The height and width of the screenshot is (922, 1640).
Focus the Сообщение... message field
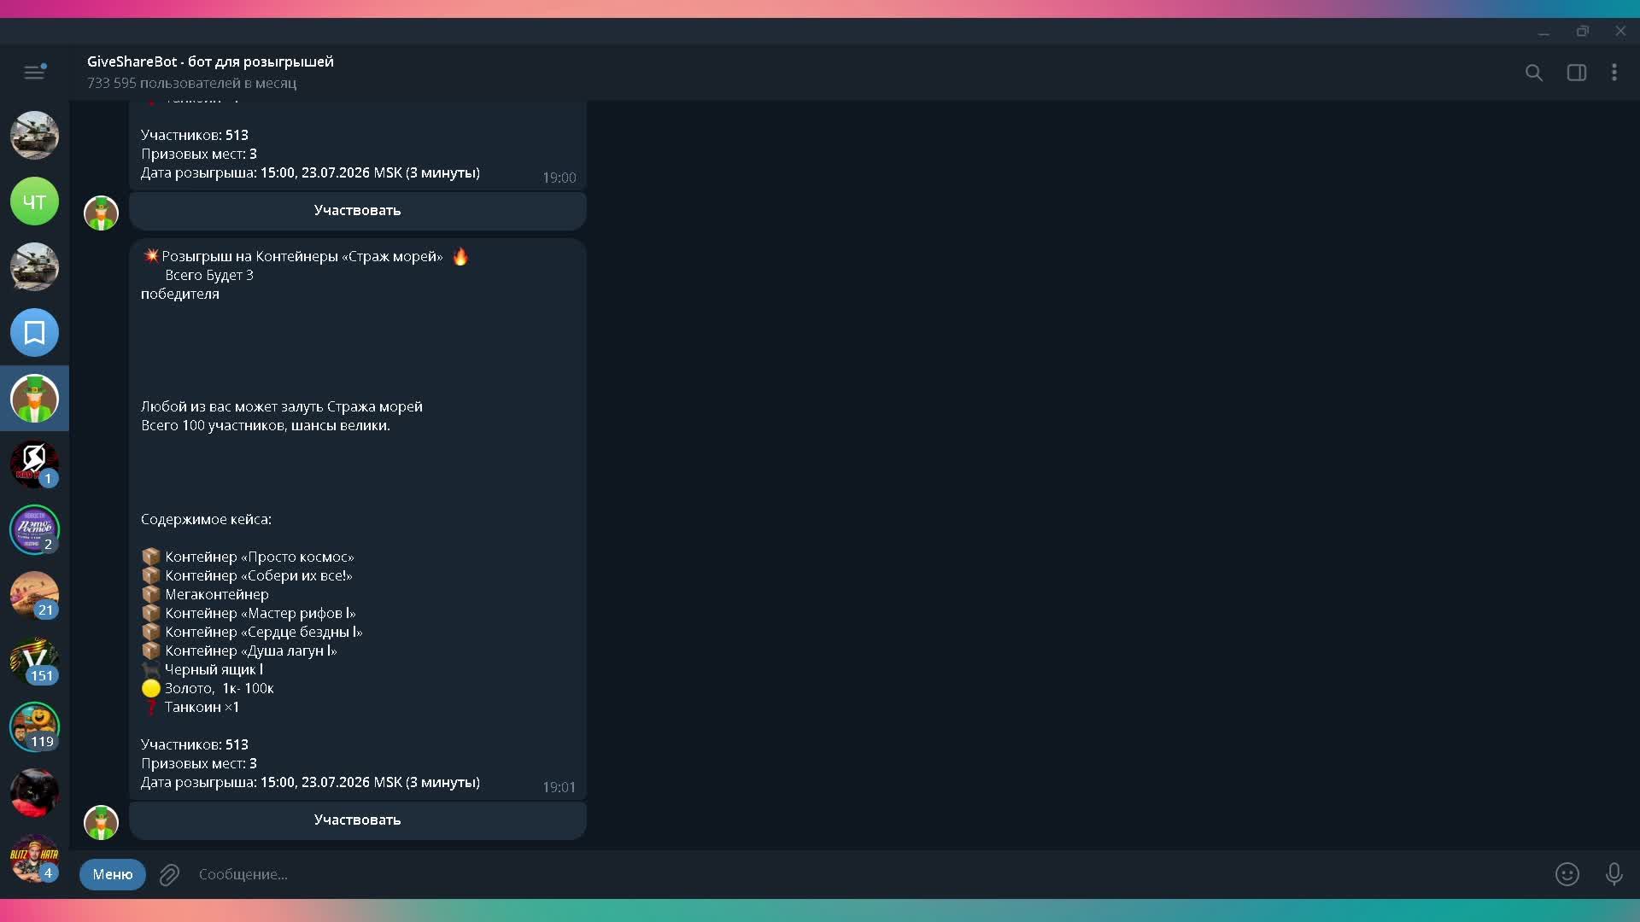click(866, 874)
